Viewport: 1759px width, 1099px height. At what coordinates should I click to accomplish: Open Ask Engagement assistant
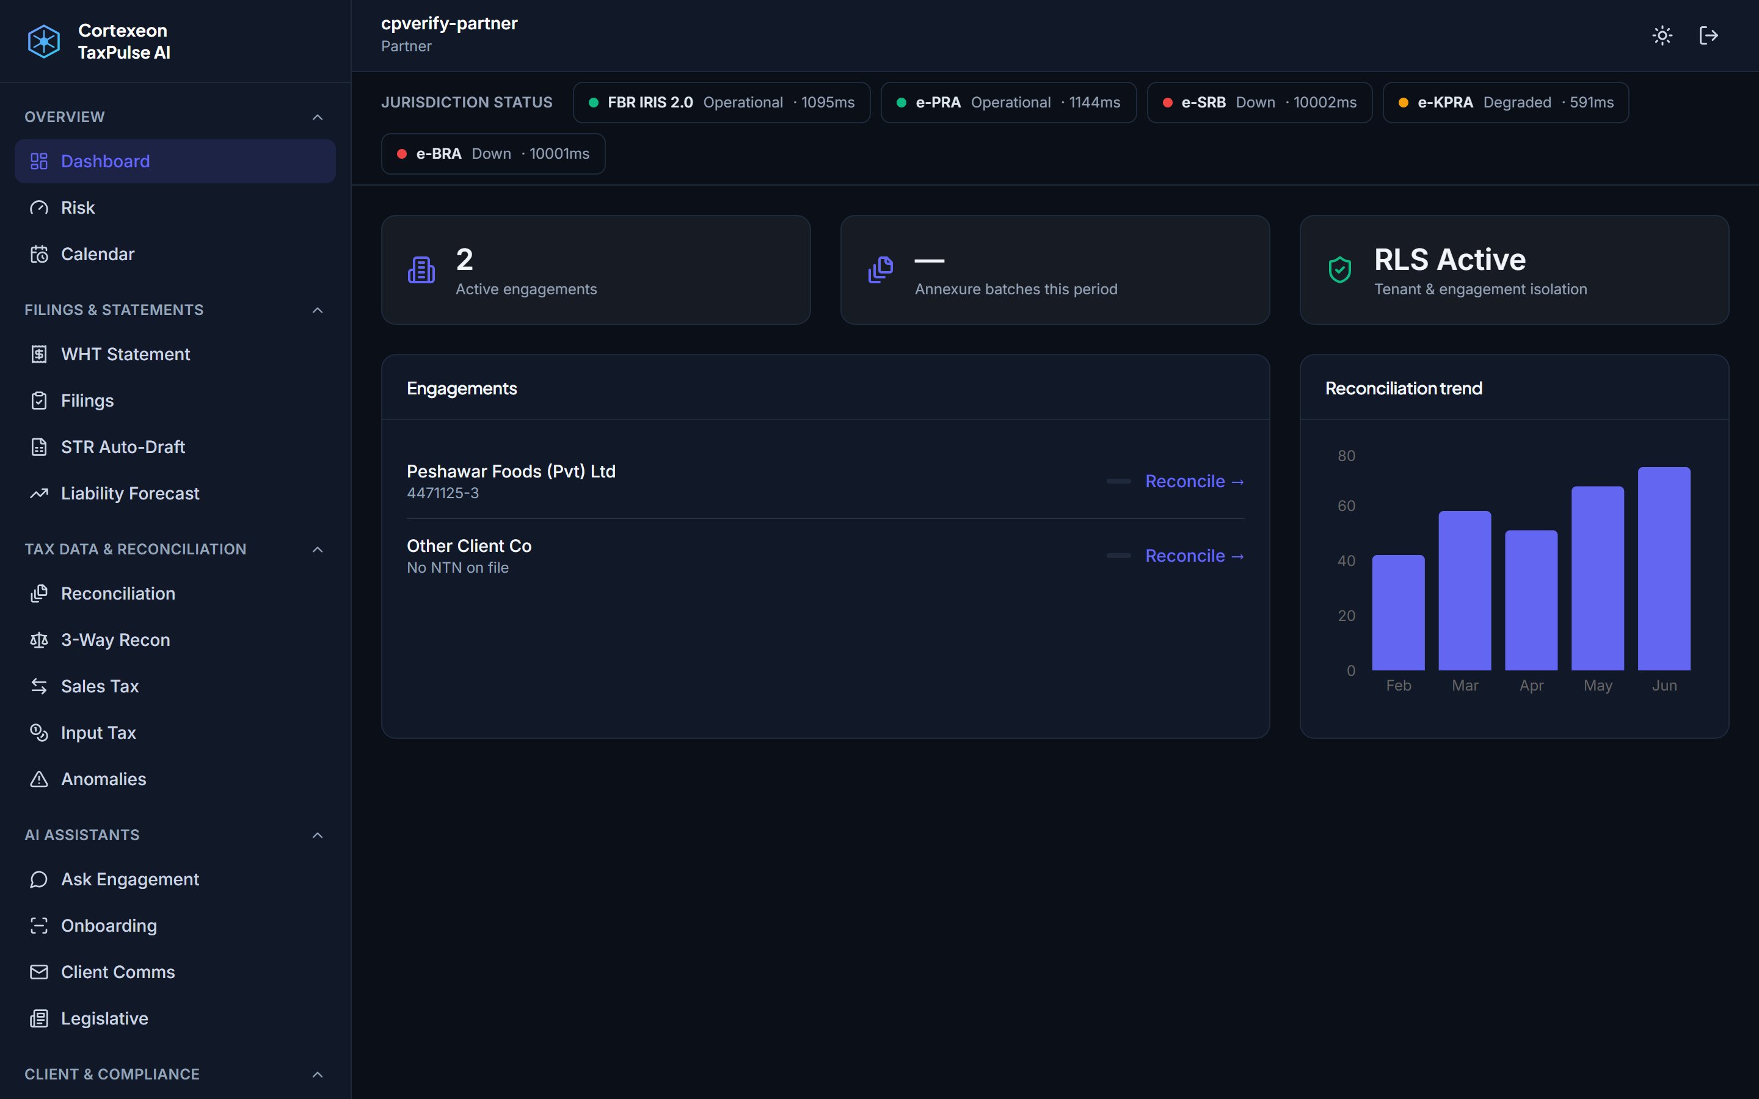pos(175,879)
